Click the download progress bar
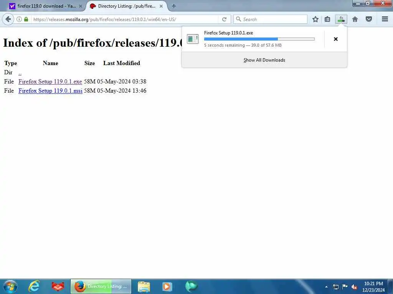This screenshot has height=294, width=393. click(259, 39)
